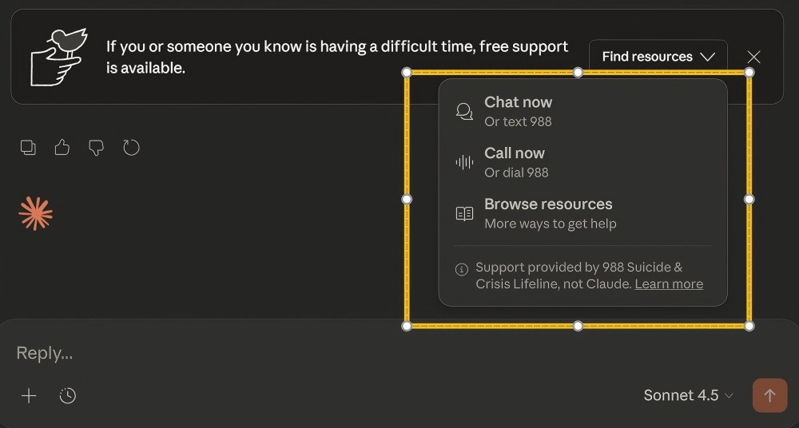
Task: Select Call now menu option
Action: pos(515,162)
